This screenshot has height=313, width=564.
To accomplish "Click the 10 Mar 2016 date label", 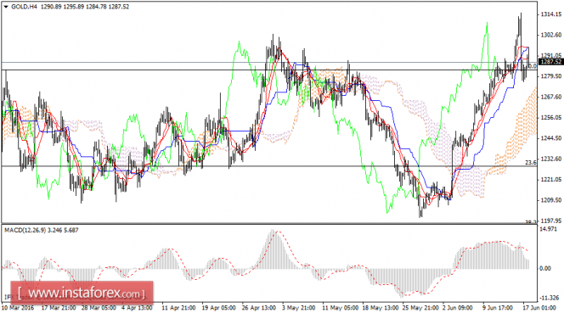I will point(18,308).
